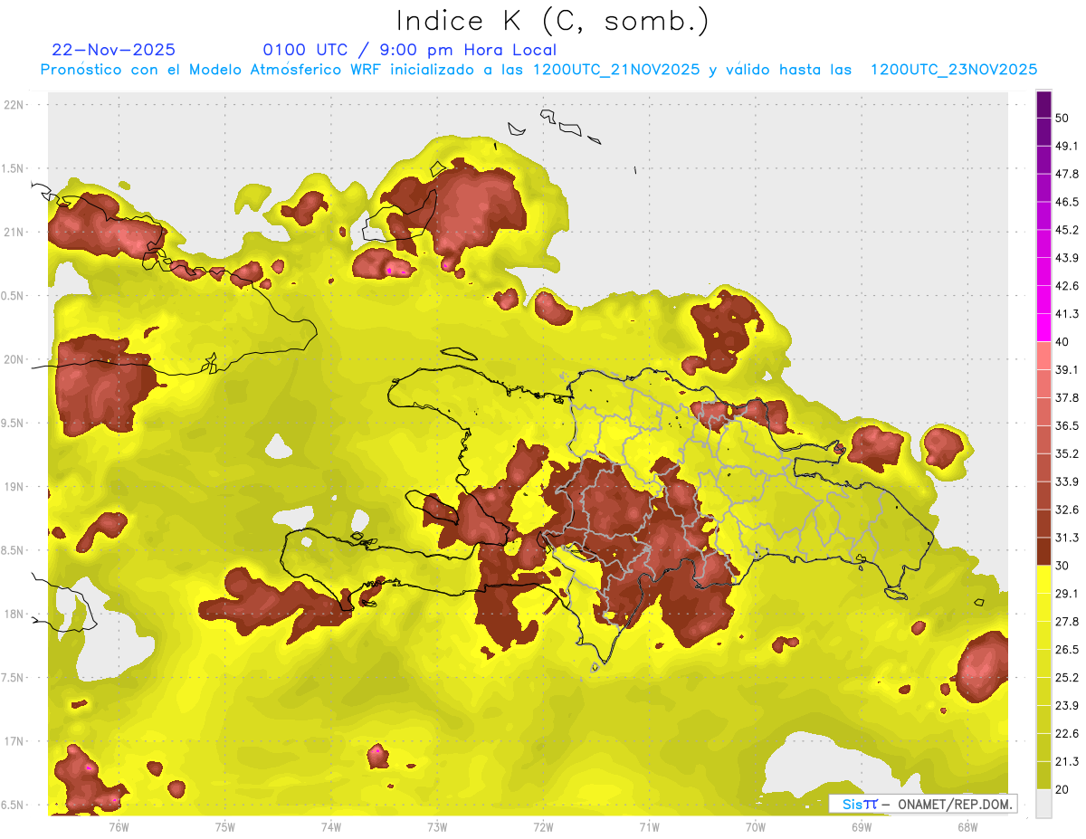Screen dimensions: 1086x839
Task: Click the "72W" longitude axis label
Action: click(x=543, y=826)
